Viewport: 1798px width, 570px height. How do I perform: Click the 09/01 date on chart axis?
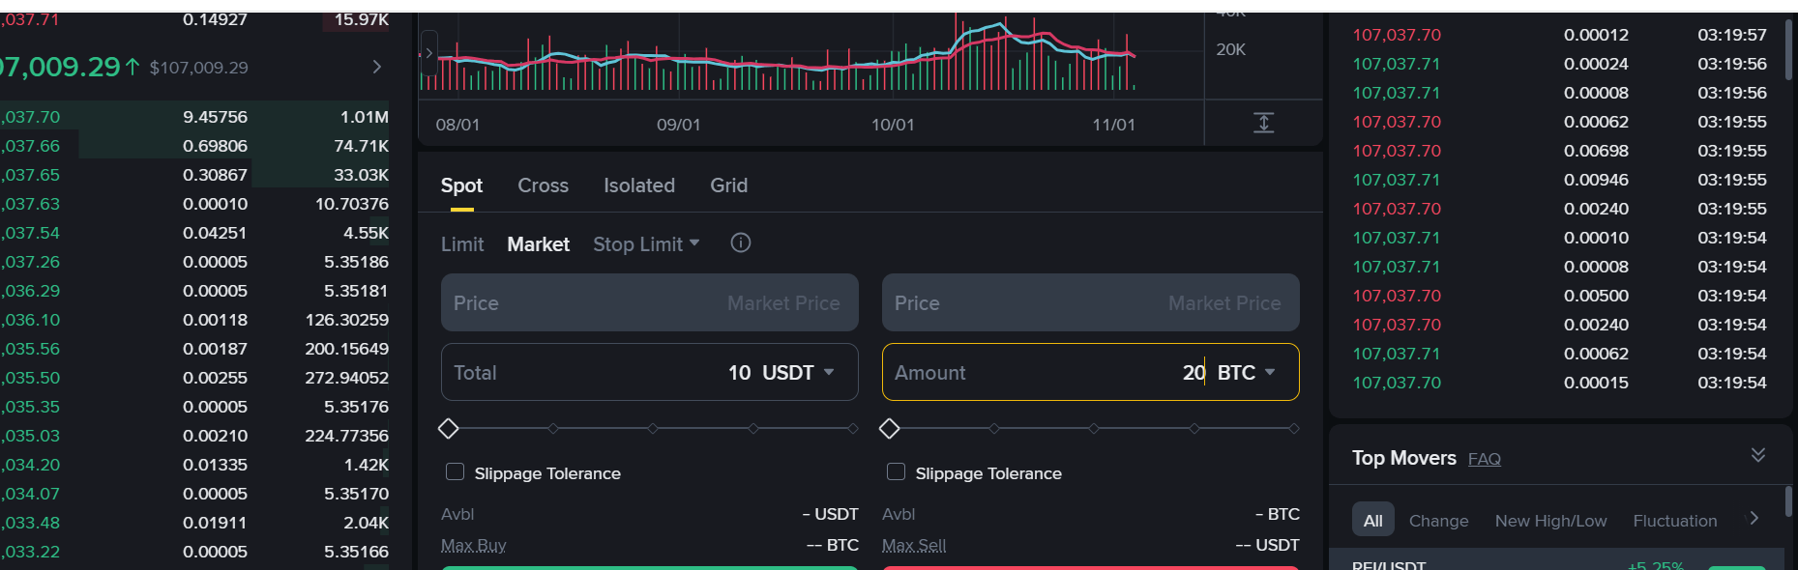pos(678,125)
